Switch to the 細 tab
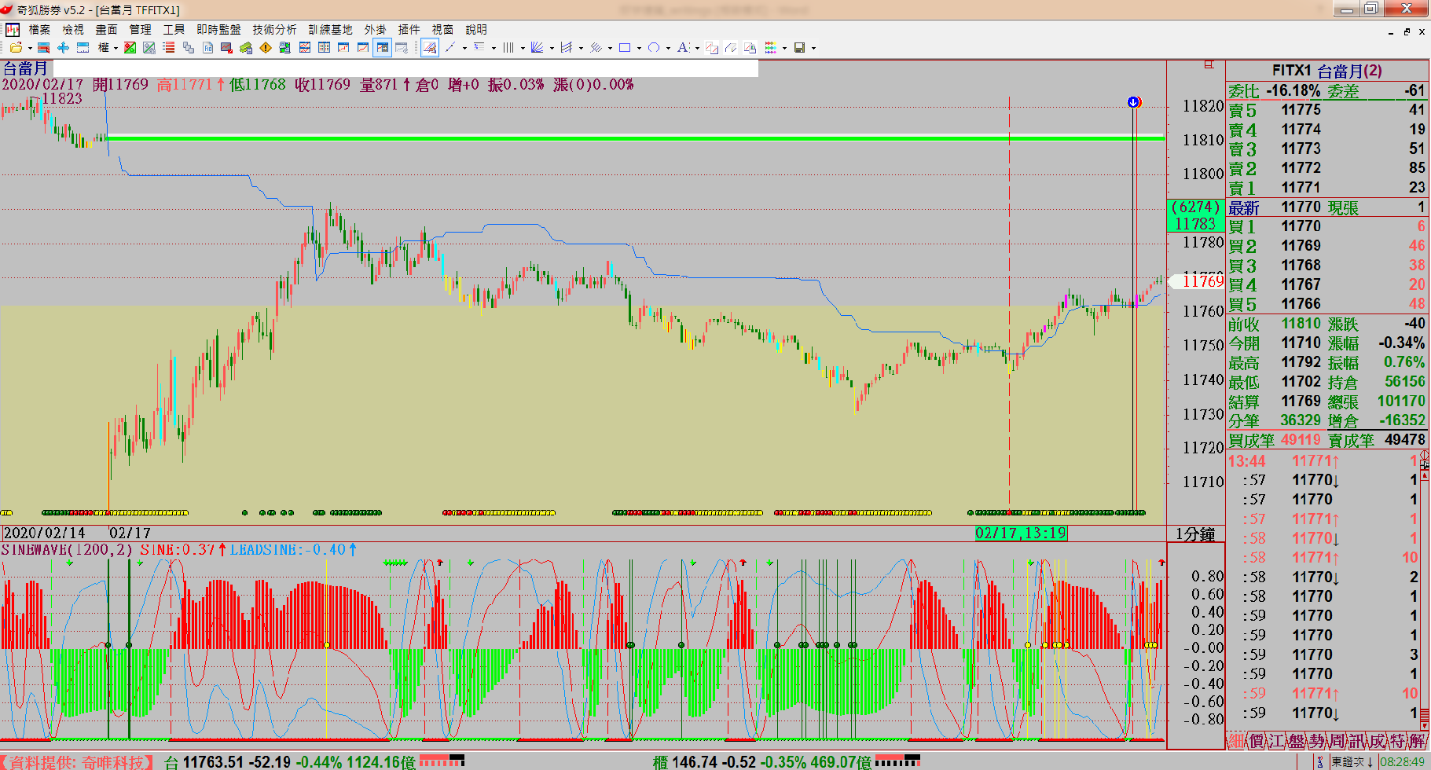 (x=1235, y=741)
